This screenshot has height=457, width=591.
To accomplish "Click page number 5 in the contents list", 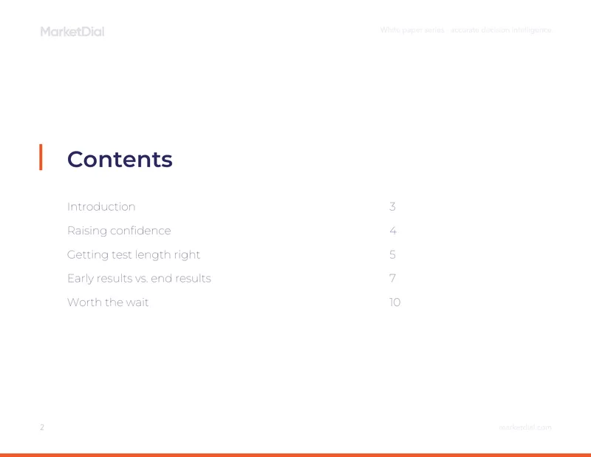I will 392,254.
